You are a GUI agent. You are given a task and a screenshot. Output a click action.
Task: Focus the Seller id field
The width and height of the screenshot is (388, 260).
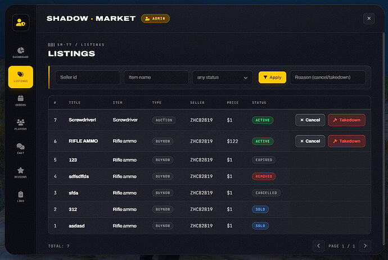88,77
